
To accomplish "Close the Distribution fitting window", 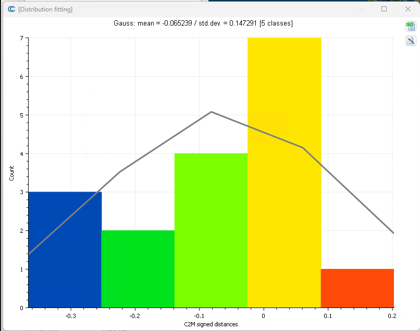I will pos(408,9).
